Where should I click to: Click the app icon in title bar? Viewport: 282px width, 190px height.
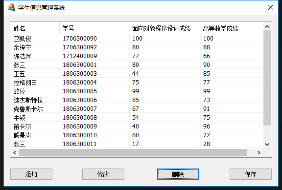[12, 7]
